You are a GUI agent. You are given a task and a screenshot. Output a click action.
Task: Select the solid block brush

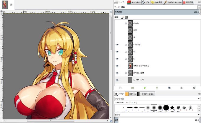[130, 108]
